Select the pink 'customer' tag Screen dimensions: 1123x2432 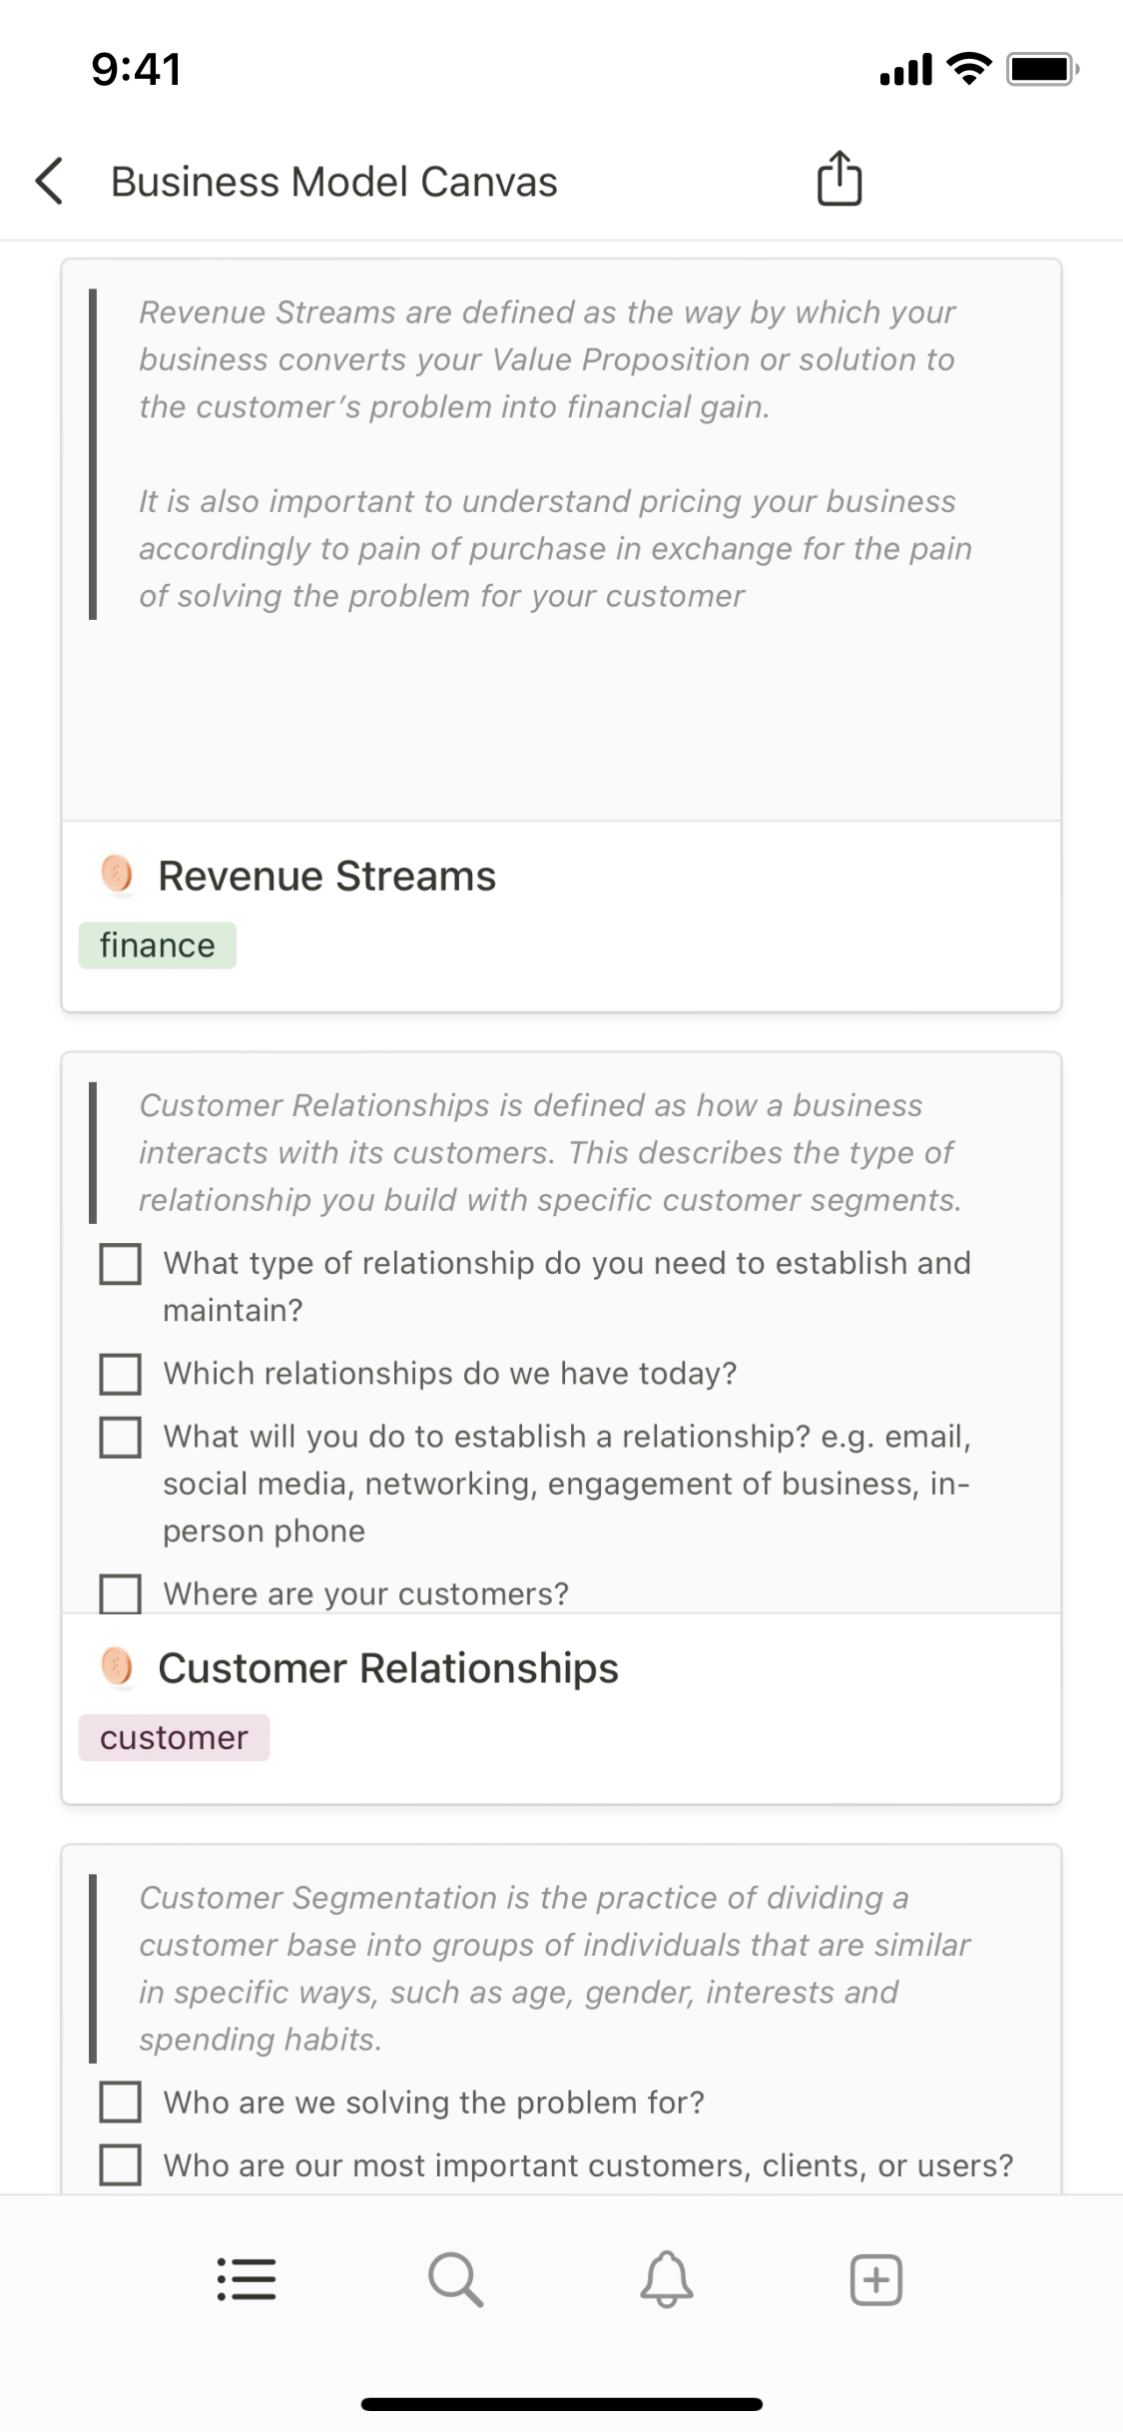[x=174, y=1738]
